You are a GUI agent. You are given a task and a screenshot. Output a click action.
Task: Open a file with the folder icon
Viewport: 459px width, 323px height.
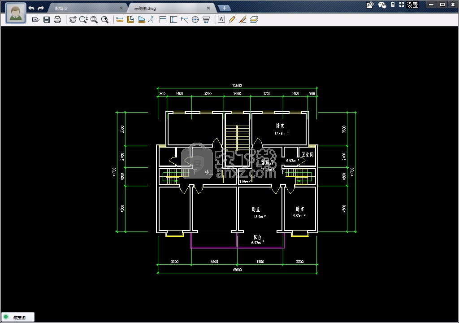(x=36, y=20)
